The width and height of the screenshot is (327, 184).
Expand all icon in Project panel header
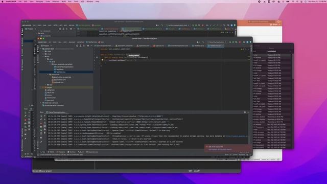click(81, 45)
